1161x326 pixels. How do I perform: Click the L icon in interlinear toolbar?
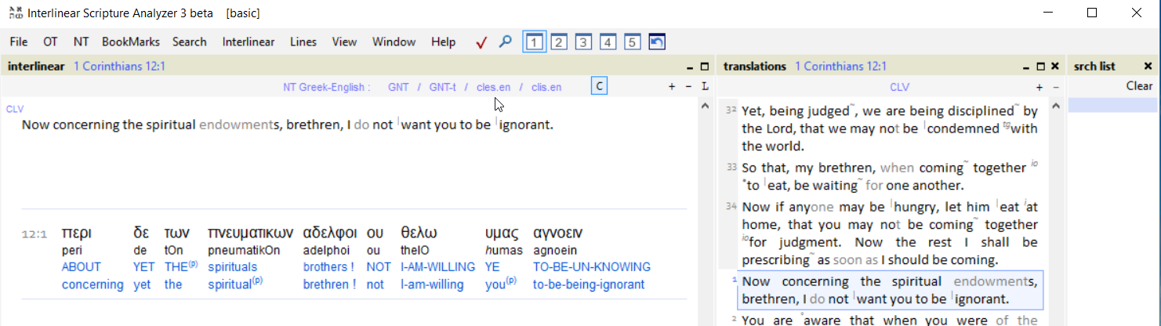[705, 87]
